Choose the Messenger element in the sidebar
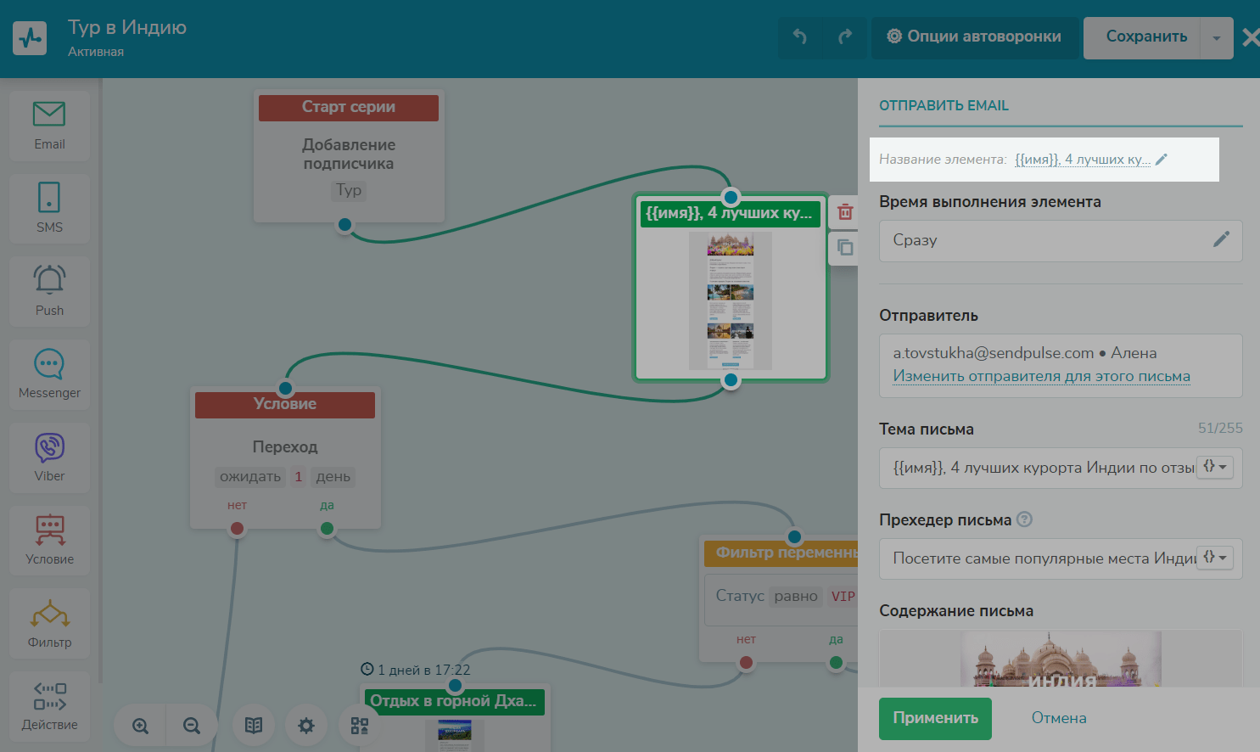1260x752 pixels. 49,374
